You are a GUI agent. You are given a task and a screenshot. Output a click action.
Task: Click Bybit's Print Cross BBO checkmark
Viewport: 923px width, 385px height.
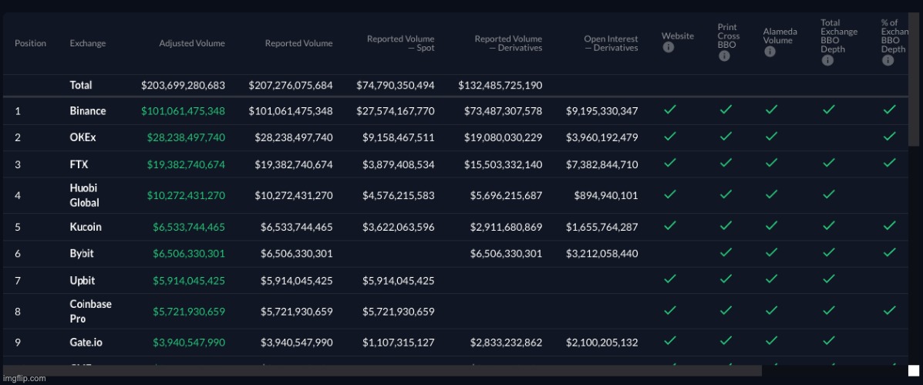[727, 252]
